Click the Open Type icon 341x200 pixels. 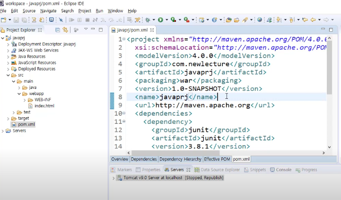click(228, 20)
